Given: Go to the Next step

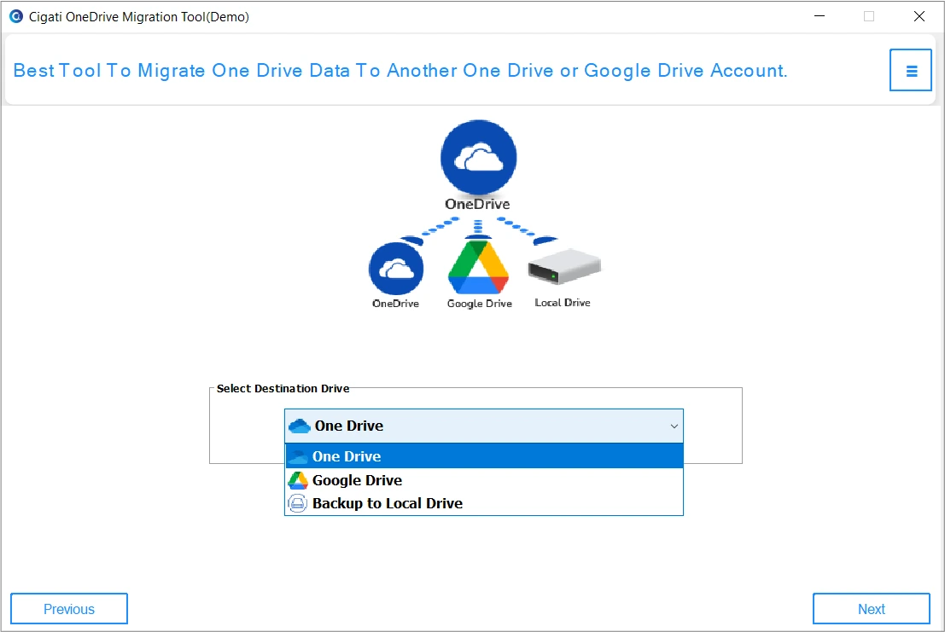Looking at the screenshot, I should (x=871, y=609).
